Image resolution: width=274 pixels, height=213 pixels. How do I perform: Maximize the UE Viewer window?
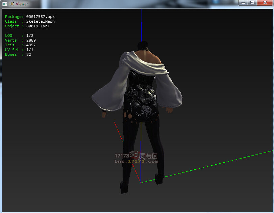252,3
